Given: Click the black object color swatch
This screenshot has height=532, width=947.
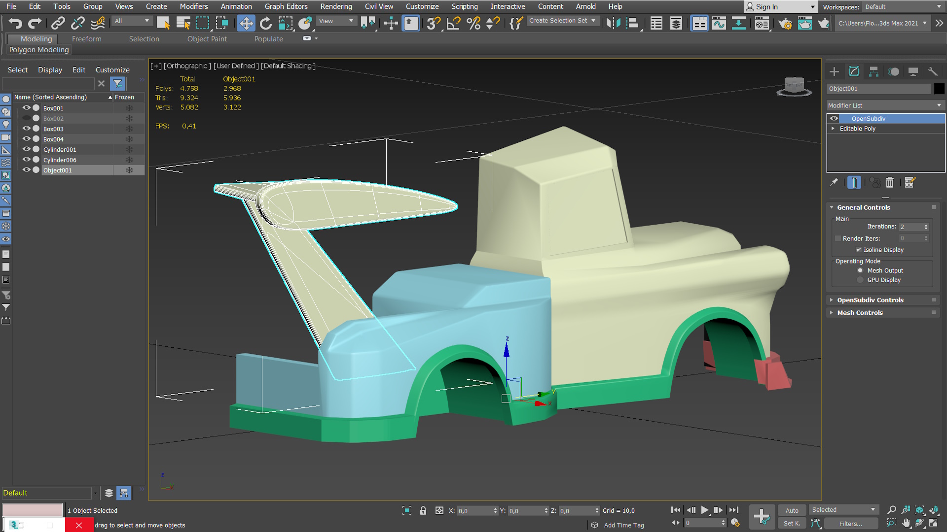Looking at the screenshot, I should pyautogui.click(x=939, y=89).
